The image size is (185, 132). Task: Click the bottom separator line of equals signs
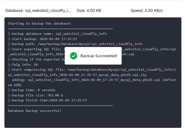click(x=60, y=105)
